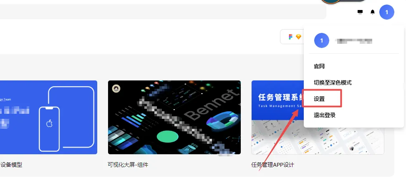This screenshot has width=406, height=183.
Task: Click the 设备模型 title text
Action: click(11, 165)
